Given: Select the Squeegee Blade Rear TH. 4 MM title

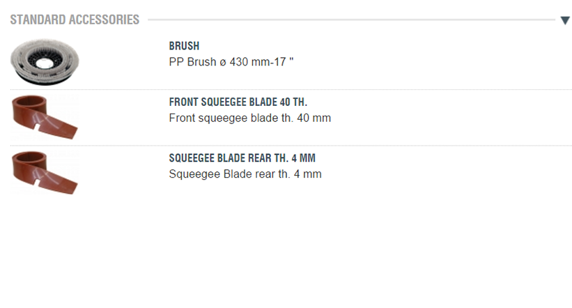Looking at the screenshot, I should 242,158.
